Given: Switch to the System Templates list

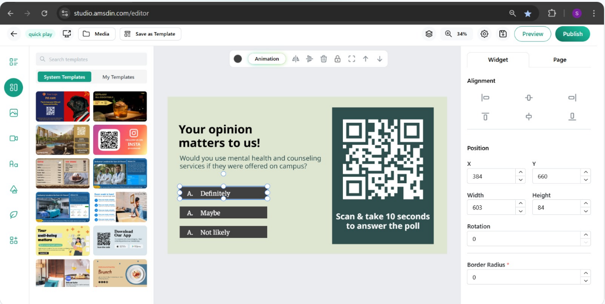Looking at the screenshot, I should pyautogui.click(x=64, y=77).
